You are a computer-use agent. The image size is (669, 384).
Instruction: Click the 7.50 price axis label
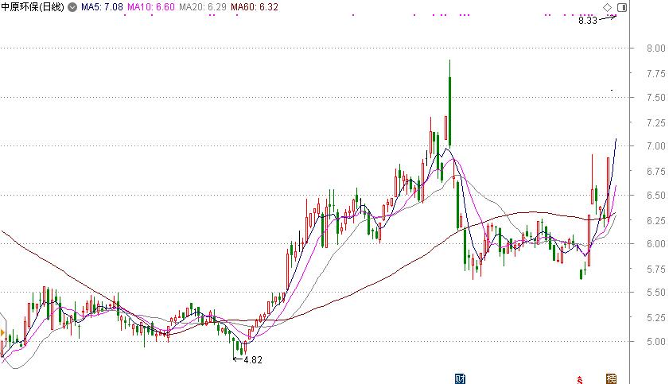pyautogui.click(x=655, y=98)
